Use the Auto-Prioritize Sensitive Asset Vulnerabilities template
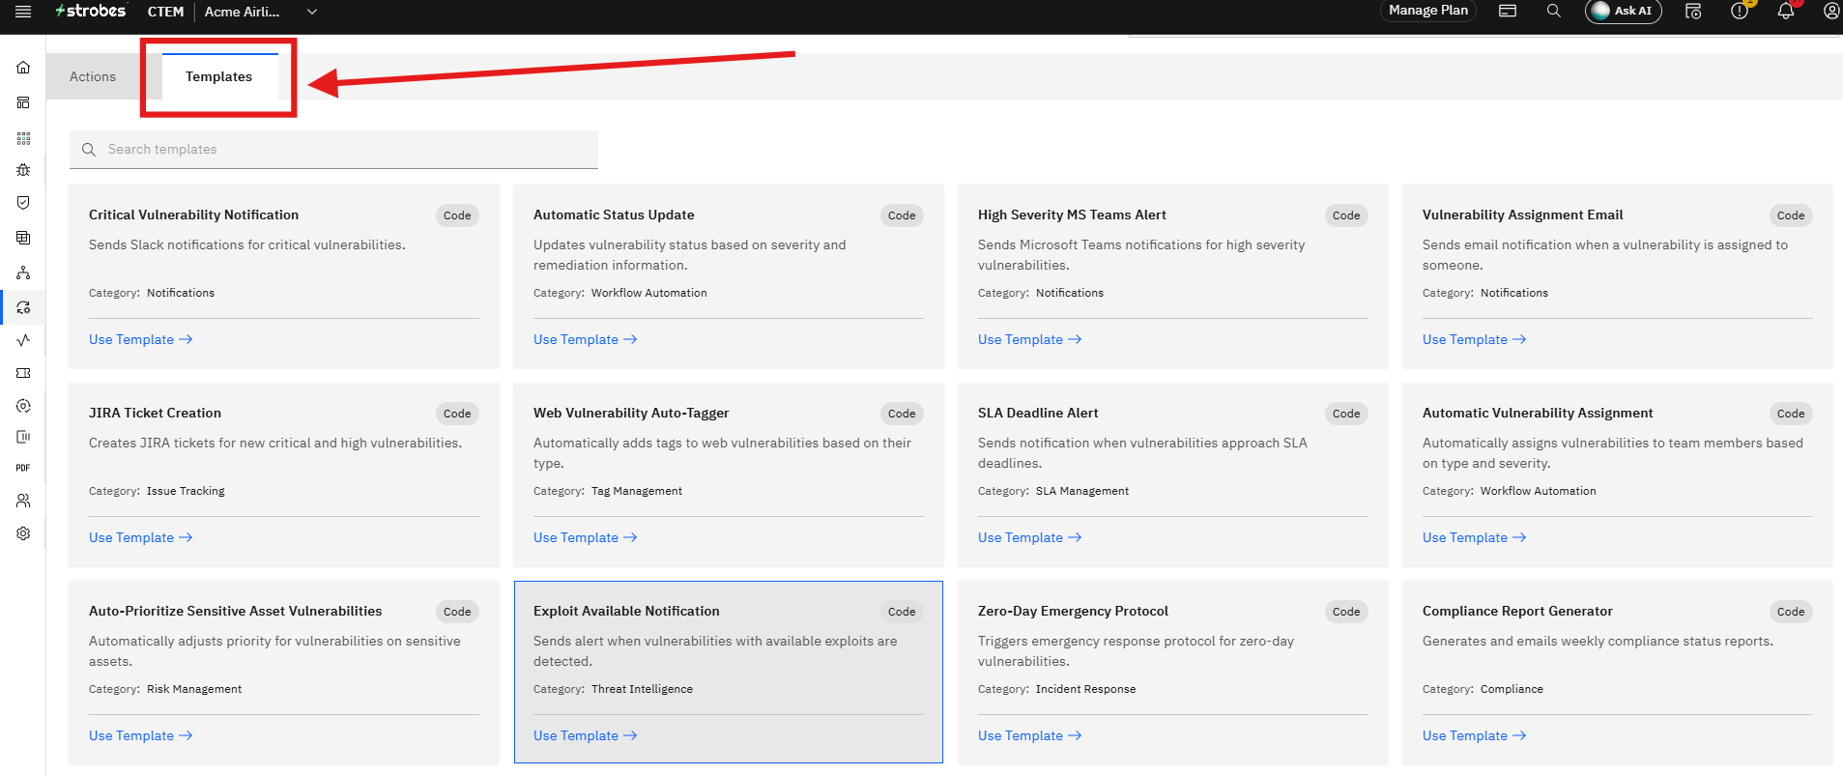The height and width of the screenshot is (775, 1843). [141, 735]
